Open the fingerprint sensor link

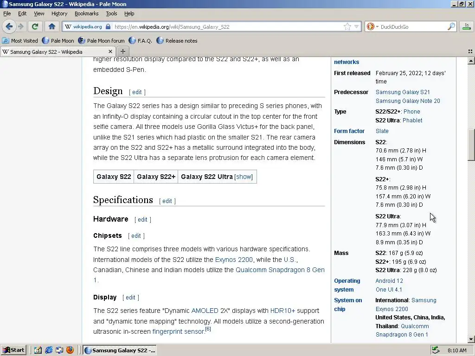pyautogui.click(x=178, y=332)
